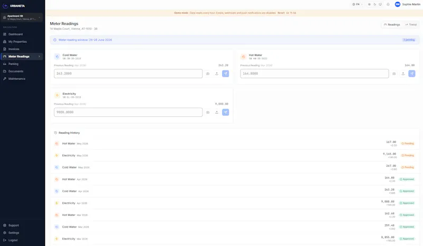The width and height of the screenshot is (423, 246).
Task: Switch to dark theme moon icon
Action: 375,4
